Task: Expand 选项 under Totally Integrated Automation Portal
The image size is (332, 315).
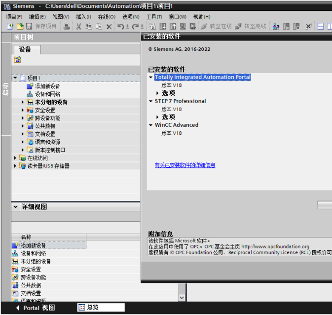Action: (157, 93)
